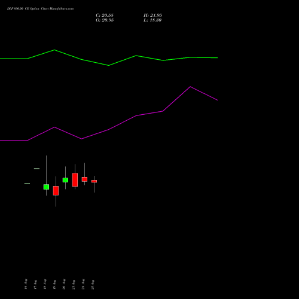This screenshot has height=299, width=299.
Task: Select the high value H: 21.95
Action: 152,16
